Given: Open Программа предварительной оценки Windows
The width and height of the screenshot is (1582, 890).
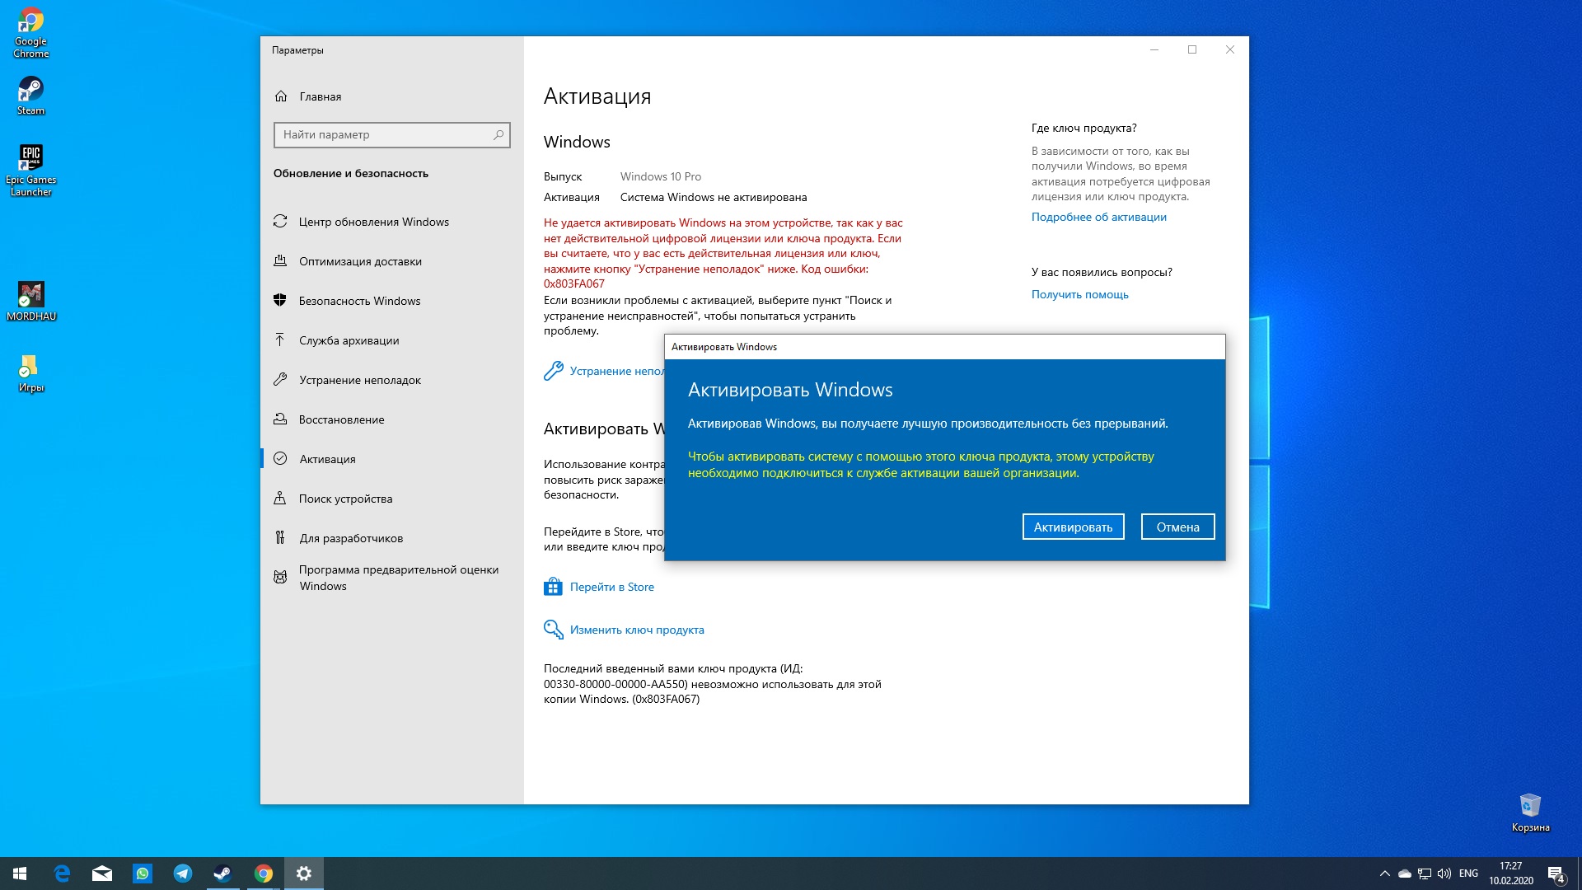Looking at the screenshot, I should pyautogui.click(x=398, y=578).
